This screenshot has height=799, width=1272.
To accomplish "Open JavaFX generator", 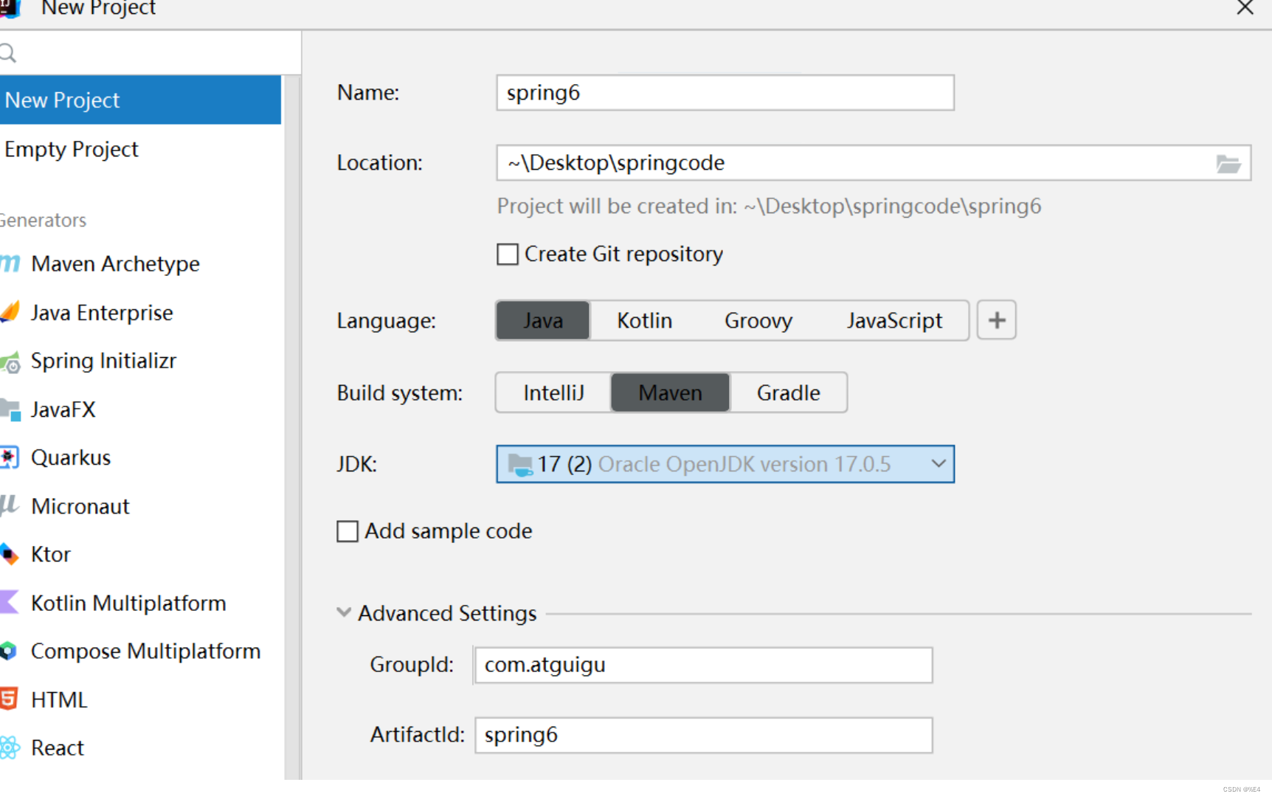I will tap(140, 409).
